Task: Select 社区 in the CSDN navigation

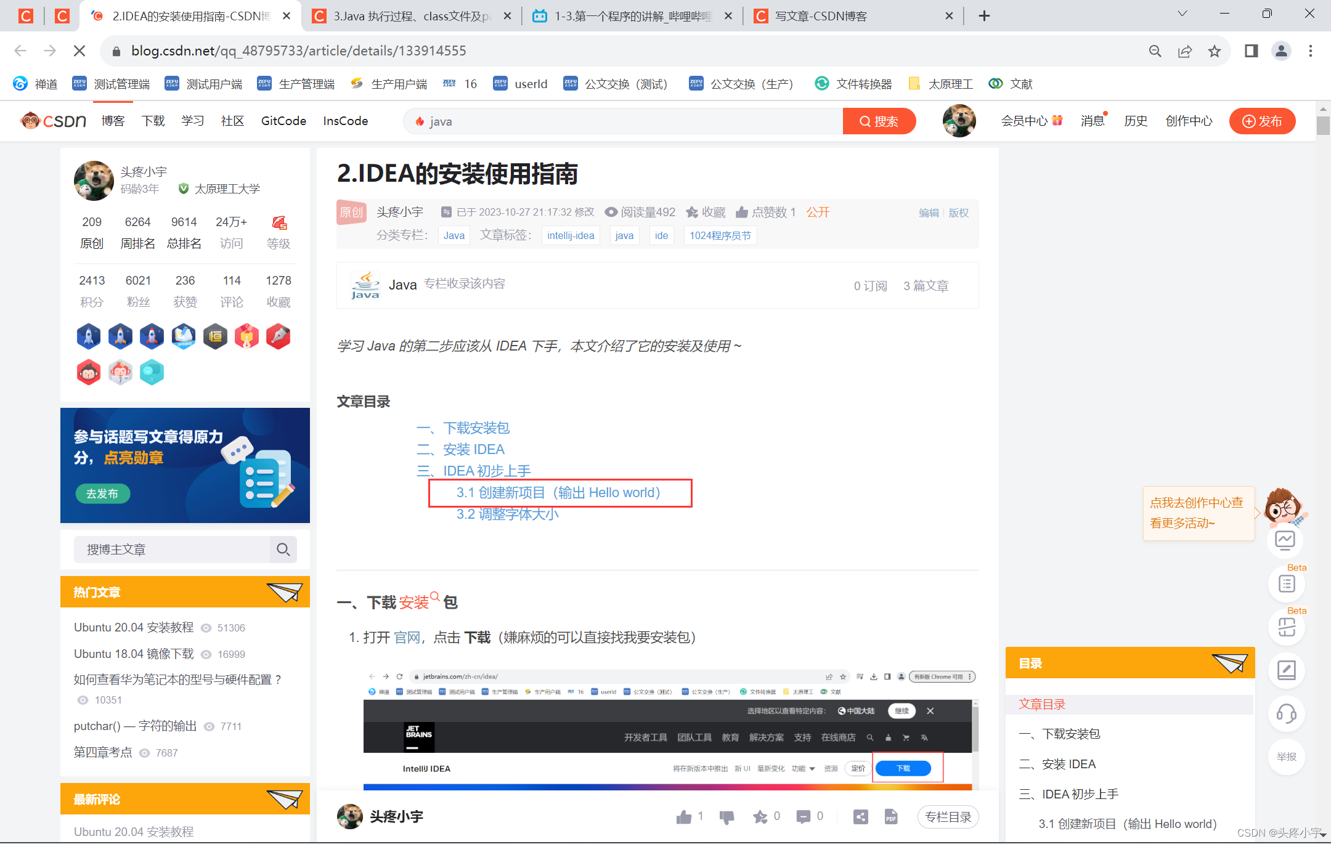Action: click(232, 121)
